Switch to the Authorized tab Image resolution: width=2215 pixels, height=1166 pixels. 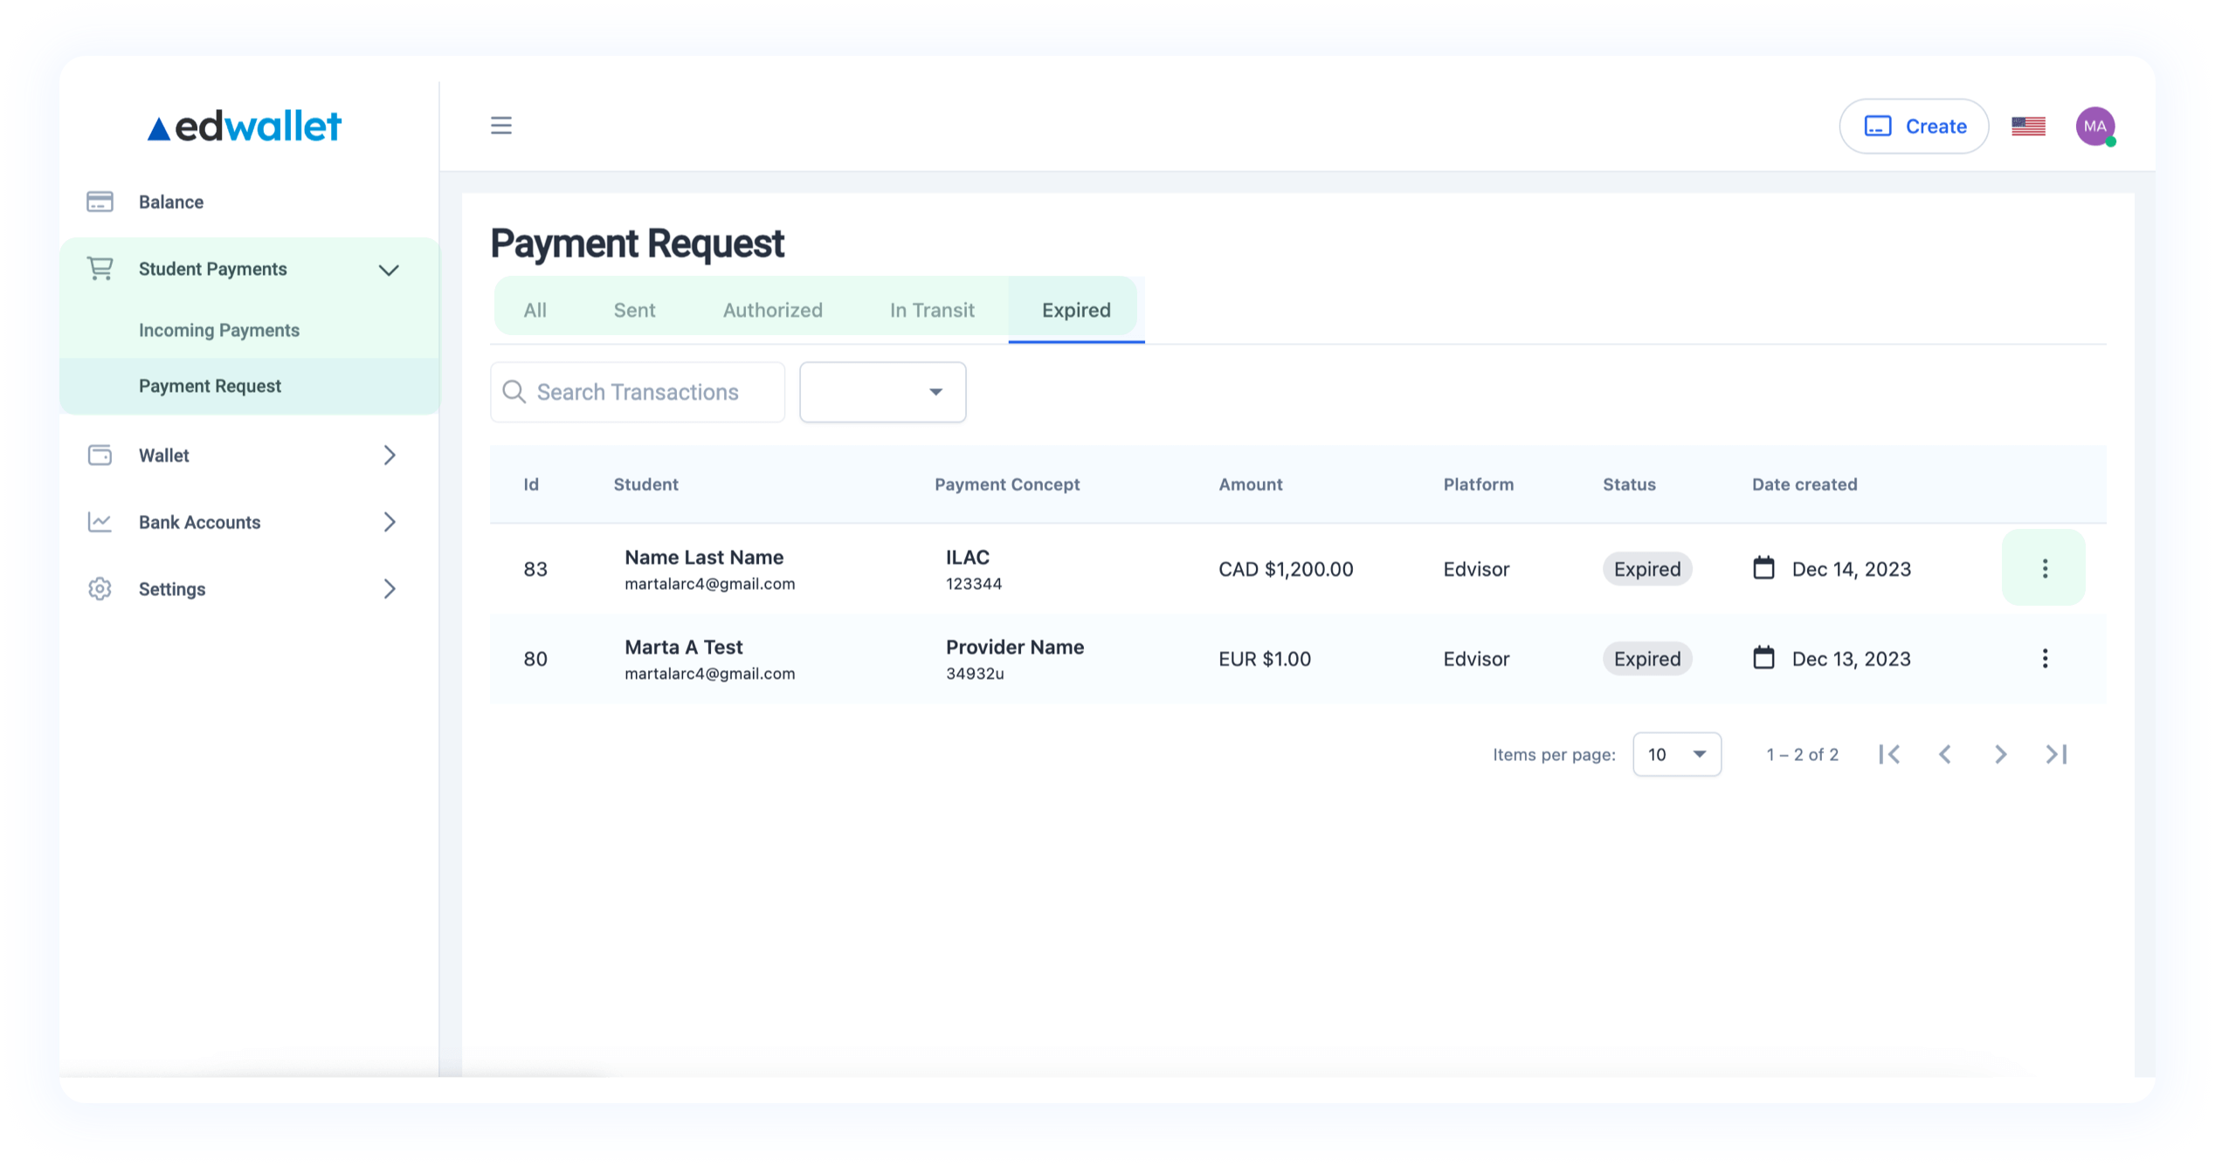(x=772, y=310)
